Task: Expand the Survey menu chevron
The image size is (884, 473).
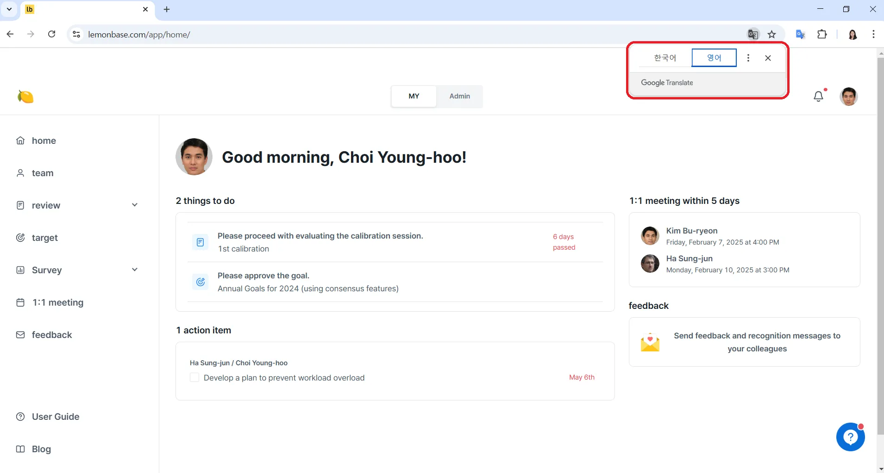Action: click(135, 270)
